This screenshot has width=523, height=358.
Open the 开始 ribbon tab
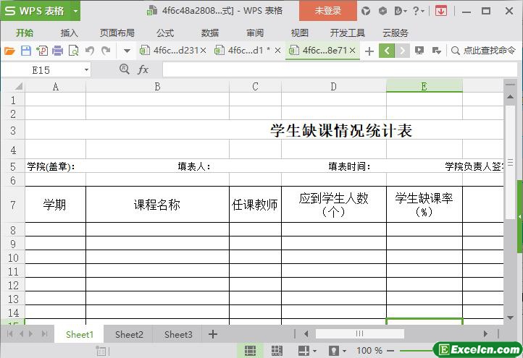coord(25,33)
